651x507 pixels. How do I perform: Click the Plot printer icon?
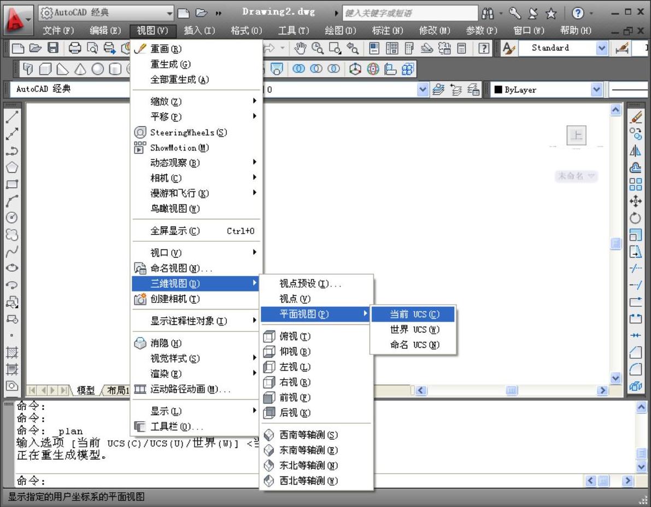[75, 49]
